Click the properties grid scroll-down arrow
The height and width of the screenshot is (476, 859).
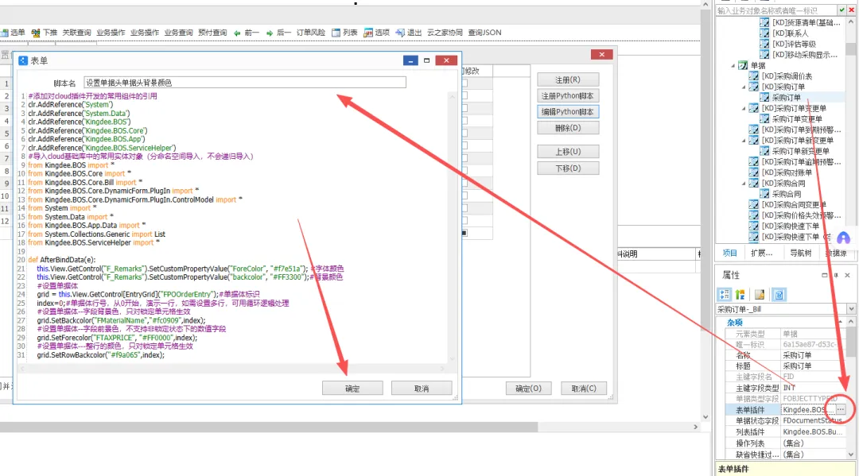pos(851,455)
